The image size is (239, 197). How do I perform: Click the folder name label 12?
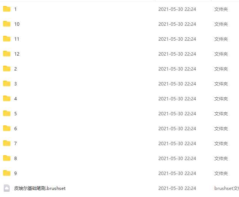[x=17, y=54]
